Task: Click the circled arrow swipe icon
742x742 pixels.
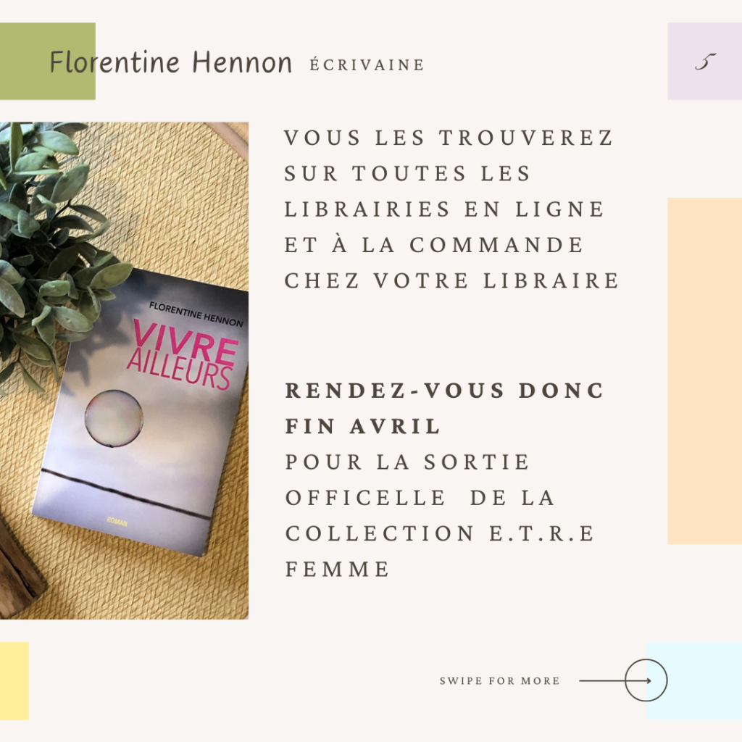Action: (646, 680)
